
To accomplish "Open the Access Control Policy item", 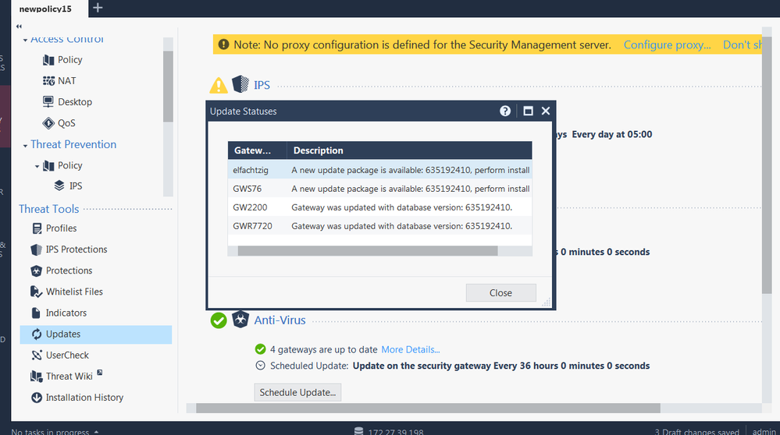I will point(69,59).
